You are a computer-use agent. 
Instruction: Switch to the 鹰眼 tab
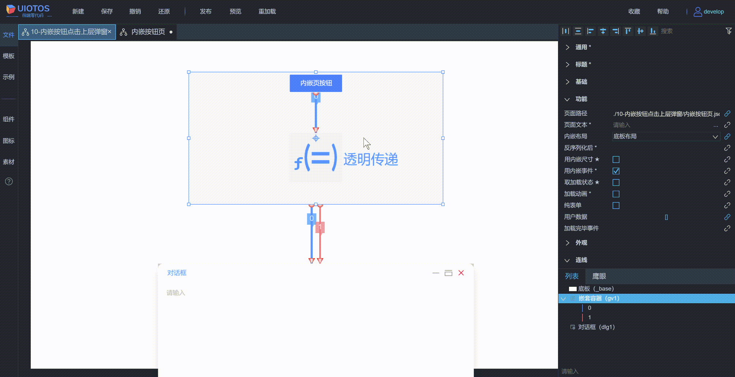point(600,276)
